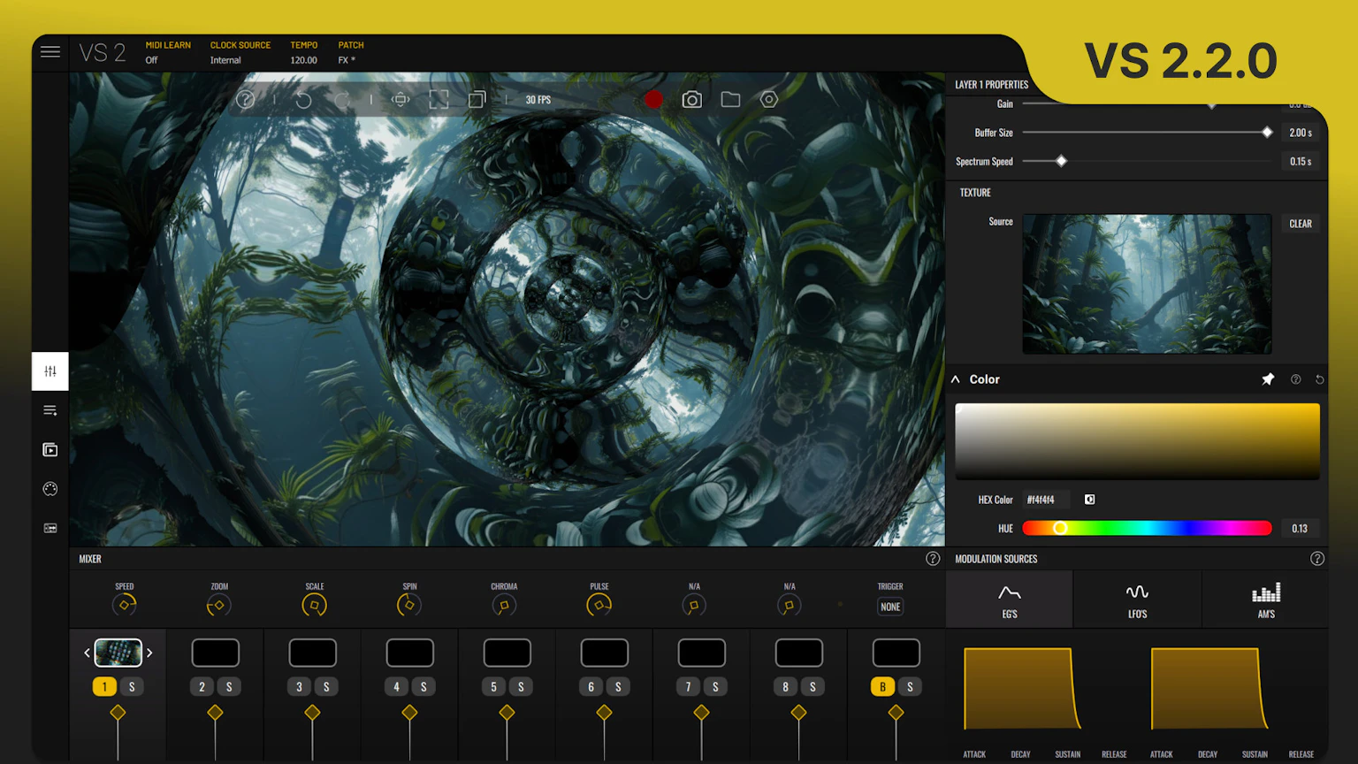Viewport: 1358px width, 764px height.
Task: Click the red record button
Action: 653,100
